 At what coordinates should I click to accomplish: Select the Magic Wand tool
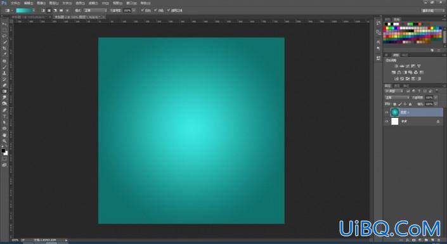coord(4,42)
